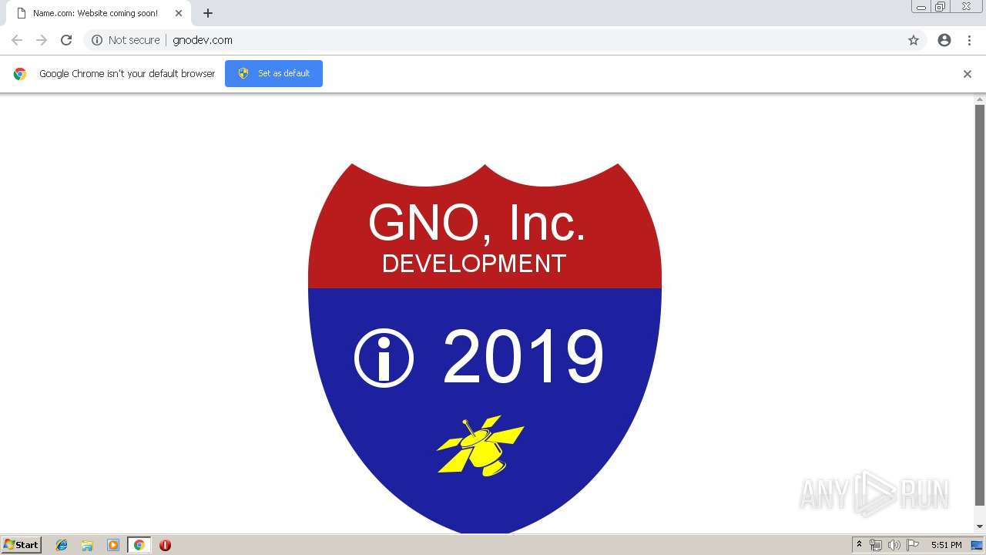Click the yellow satellite icon on shield

[x=481, y=446]
